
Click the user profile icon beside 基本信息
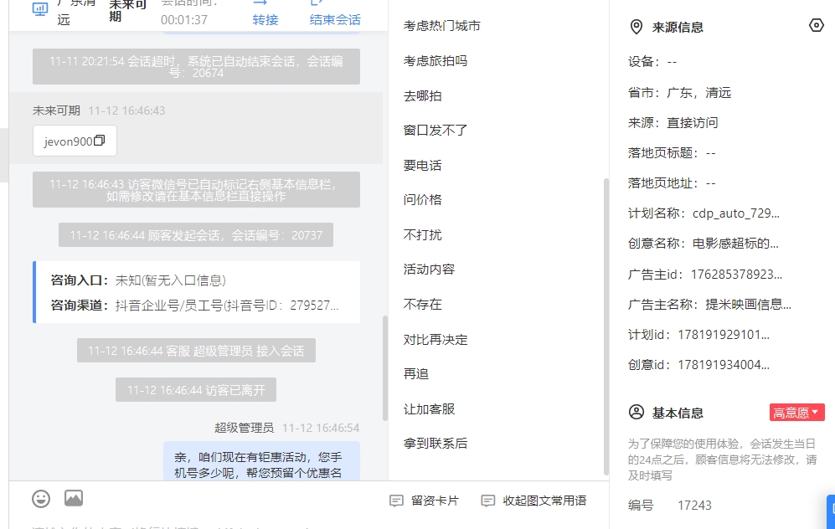click(637, 413)
